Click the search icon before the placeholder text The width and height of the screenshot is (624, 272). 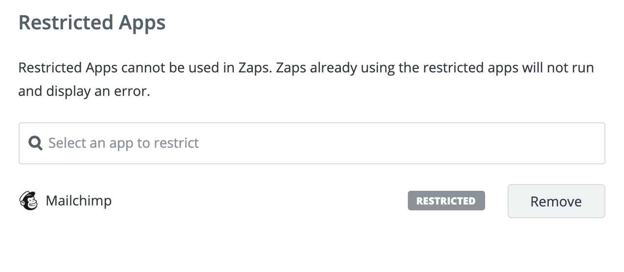coord(35,143)
